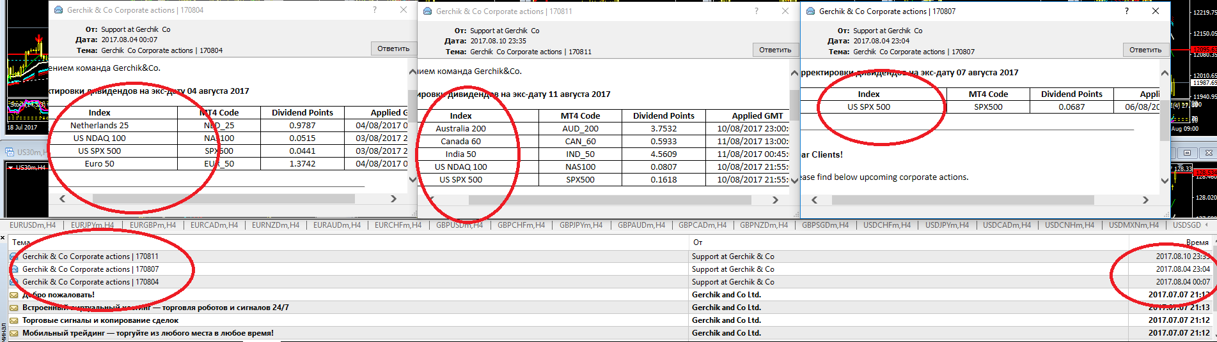Image resolution: width=1217 pixels, height=342 pixels.
Task: Click the 'Australia 200' cell in the 170811 table
Action: (x=460, y=128)
